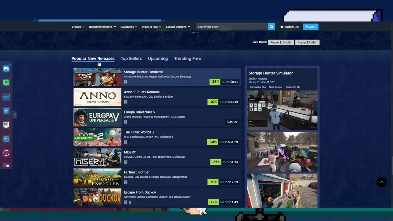Open the shopping Cart button
The image size is (393, 221).
click(311, 27)
